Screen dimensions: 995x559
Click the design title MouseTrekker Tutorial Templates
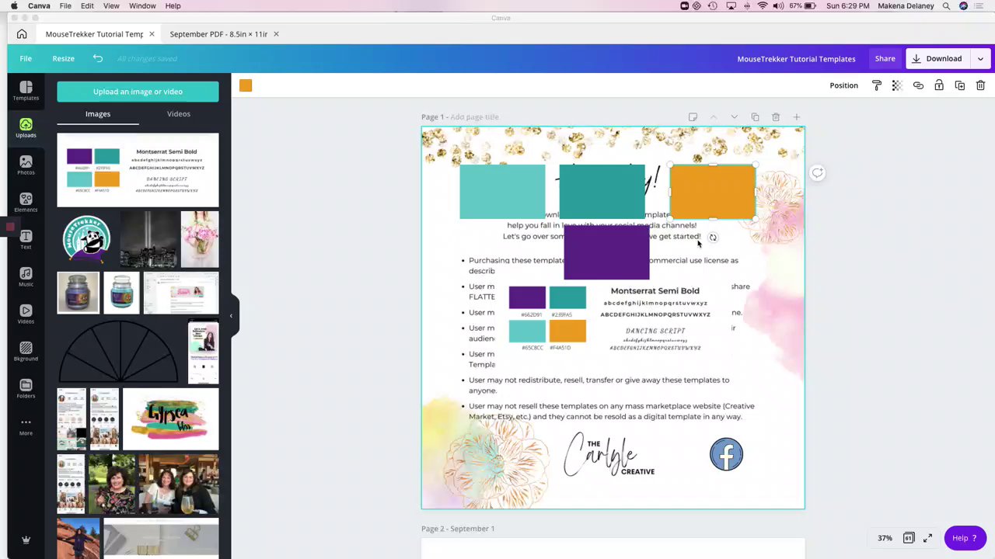coord(796,59)
